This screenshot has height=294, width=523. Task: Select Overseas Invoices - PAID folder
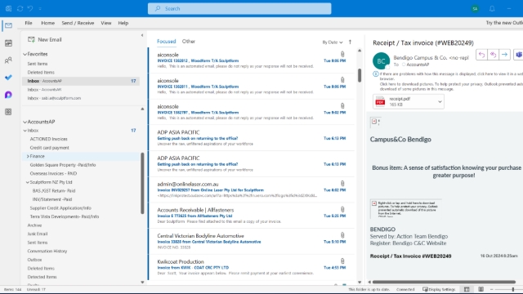[53, 174]
